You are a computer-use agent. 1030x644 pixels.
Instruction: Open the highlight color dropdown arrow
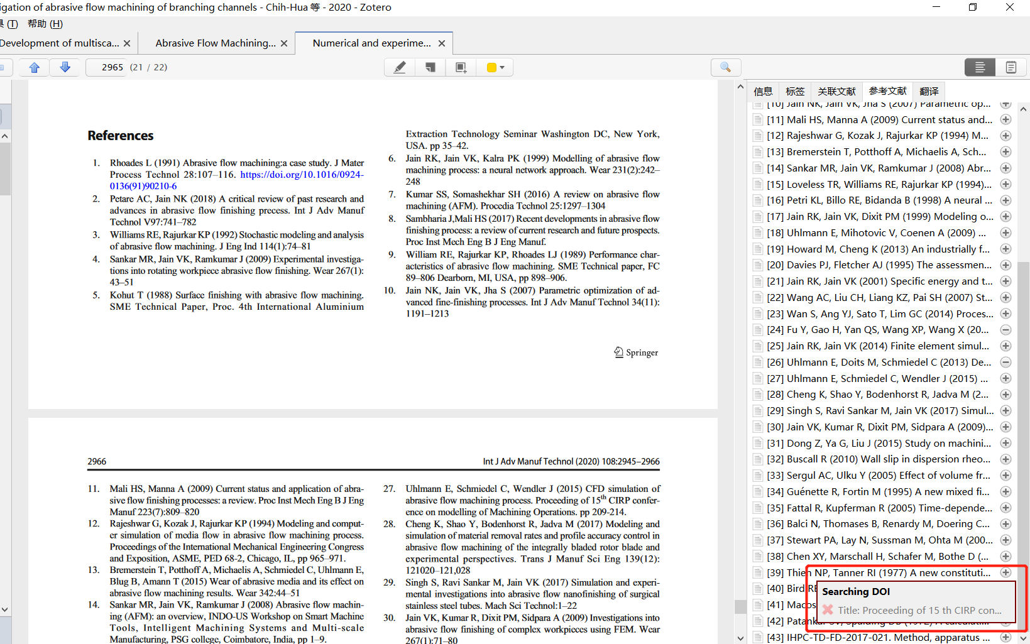(x=502, y=67)
